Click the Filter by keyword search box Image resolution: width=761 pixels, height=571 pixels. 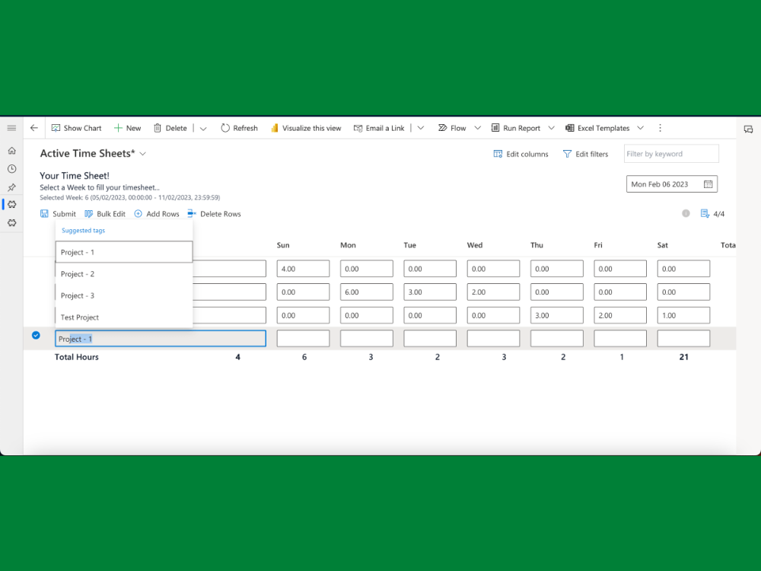coord(670,153)
